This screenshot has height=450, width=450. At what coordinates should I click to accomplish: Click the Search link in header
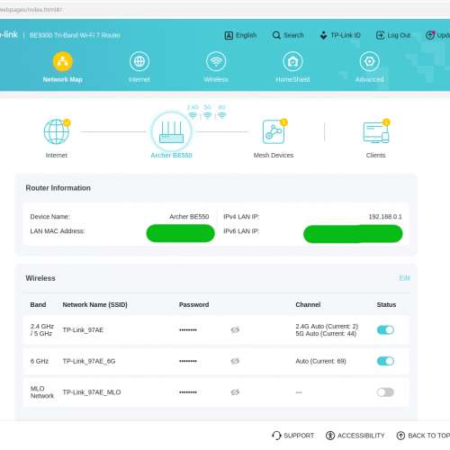pyautogui.click(x=293, y=35)
